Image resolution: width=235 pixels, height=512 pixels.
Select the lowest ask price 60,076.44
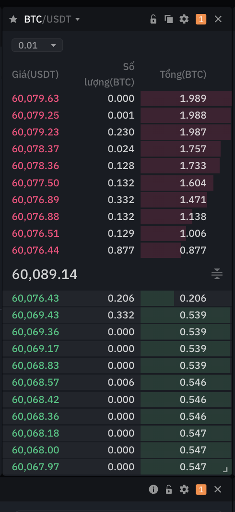[35, 250]
